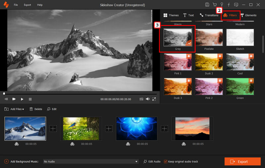Click the save project icon in title bar

207,5
